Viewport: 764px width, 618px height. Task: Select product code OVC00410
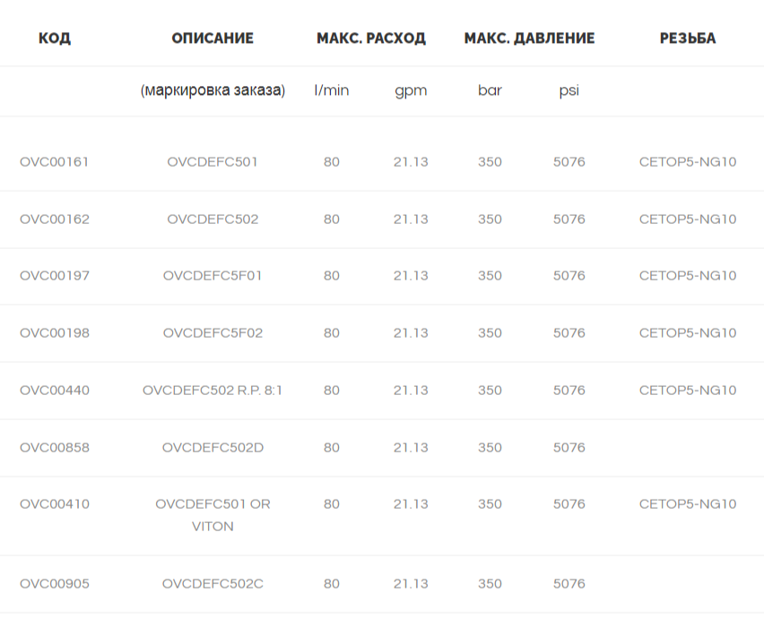click(x=55, y=504)
